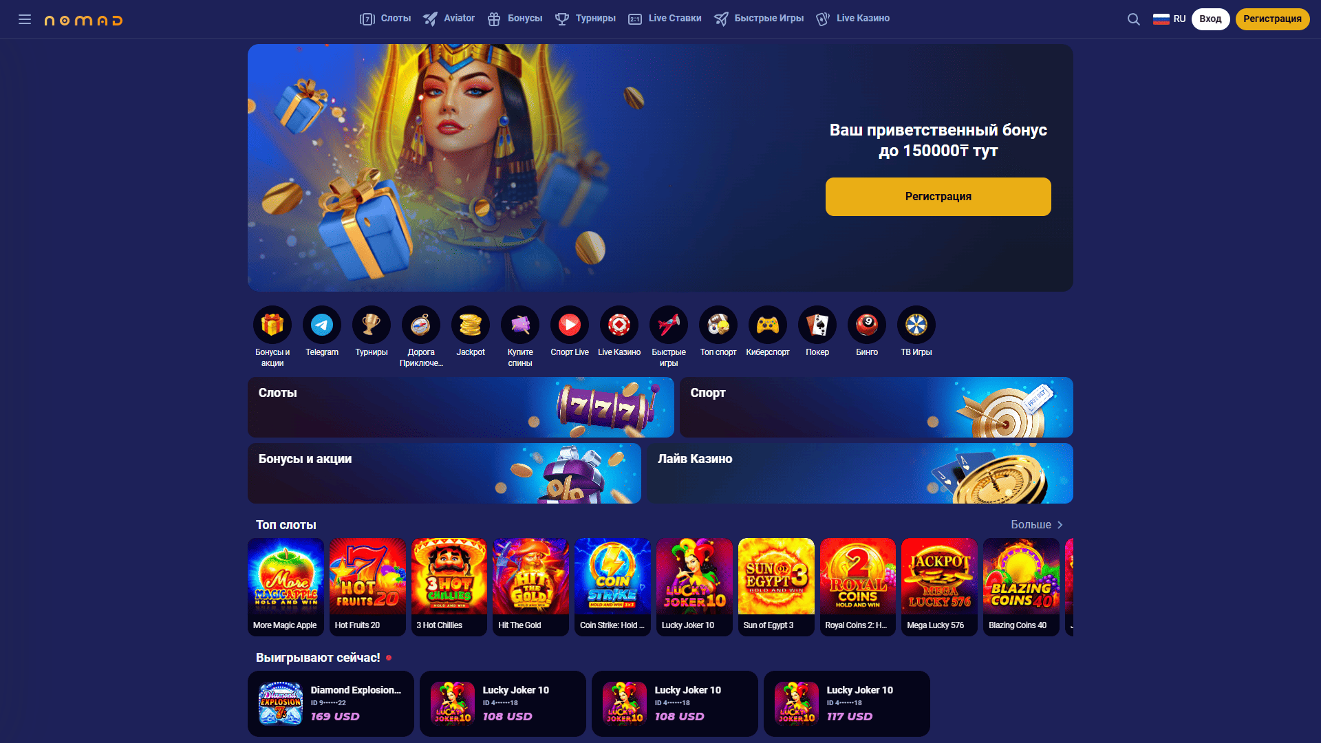Go to Aviator in top navigation
The height and width of the screenshot is (743, 1321).
[x=449, y=19]
